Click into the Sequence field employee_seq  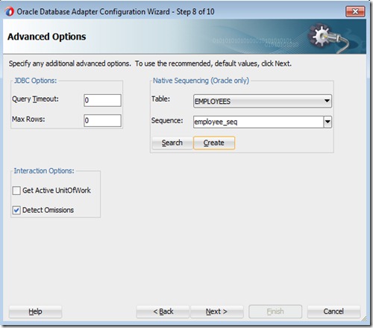click(x=258, y=122)
